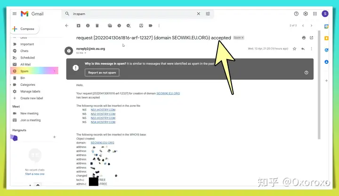The width and height of the screenshot is (339, 196).
Task: Click Report as not spam
Action: click(102, 73)
